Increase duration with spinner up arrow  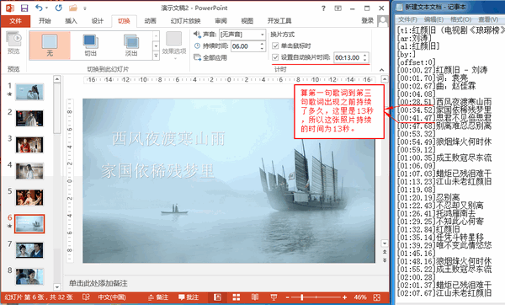(262, 44)
